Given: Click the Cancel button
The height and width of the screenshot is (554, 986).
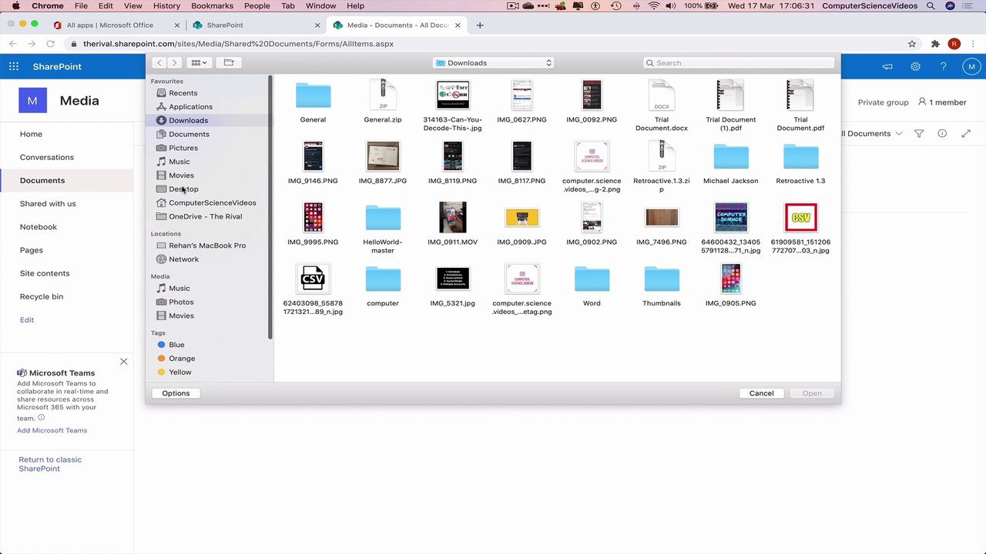Looking at the screenshot, I should point(761,393).
